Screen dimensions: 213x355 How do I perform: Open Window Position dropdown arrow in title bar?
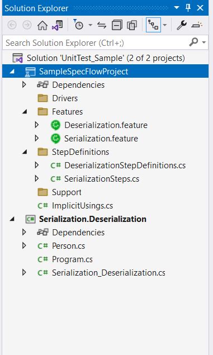pos(177,8)
